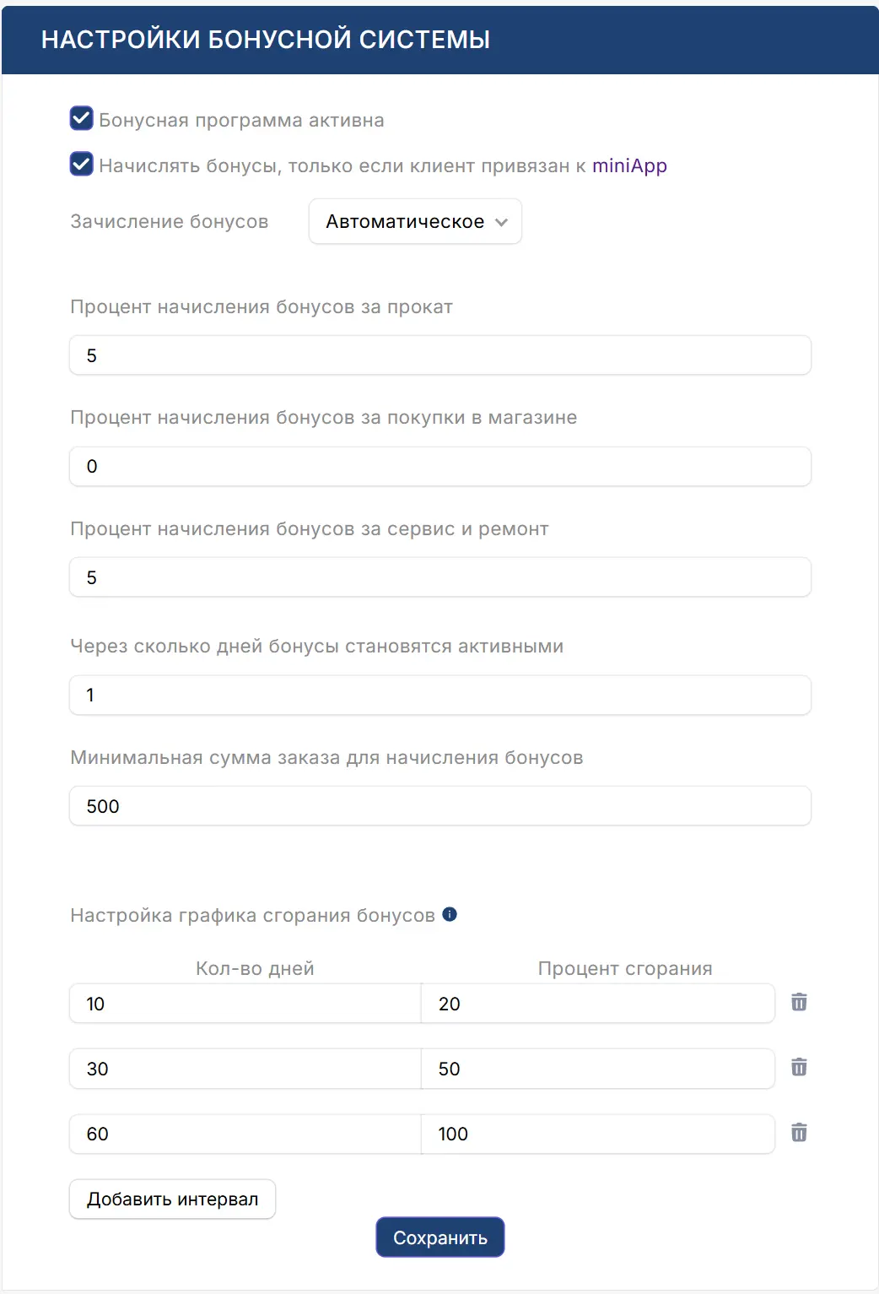Open the miniApp link
879x1294 pixels.
point(628,165)
